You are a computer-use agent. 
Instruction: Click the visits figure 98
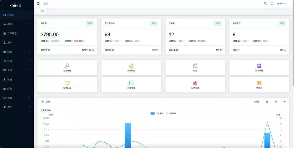[x=107, y=34]
